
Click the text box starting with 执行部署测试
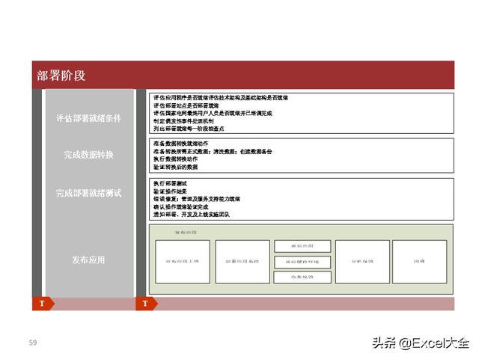(x=302, y=199)
